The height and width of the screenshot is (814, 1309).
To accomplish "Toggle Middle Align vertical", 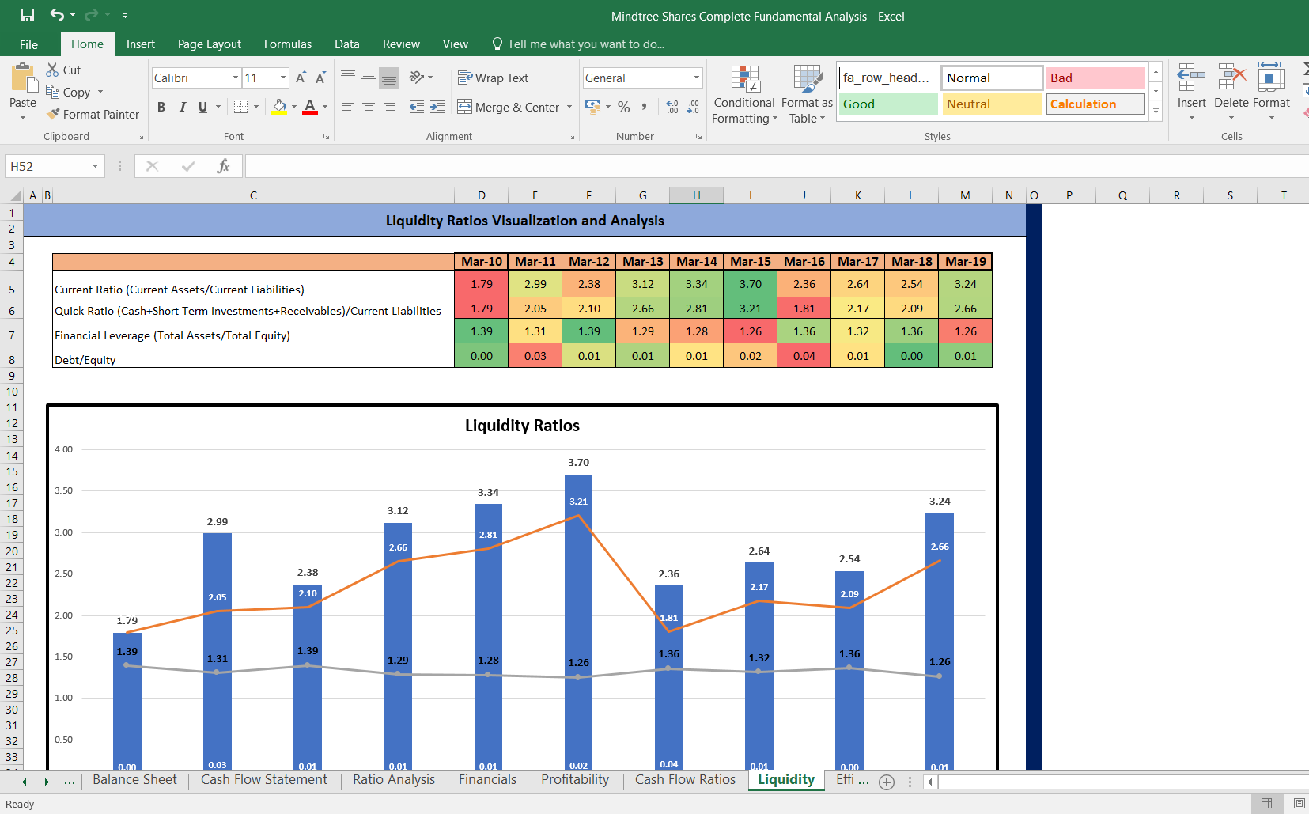I will (x=368, y=78).
